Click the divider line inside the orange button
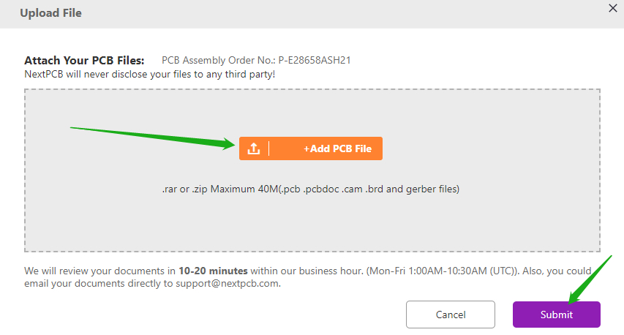This screenshot has width=624, height=335. 269,148
